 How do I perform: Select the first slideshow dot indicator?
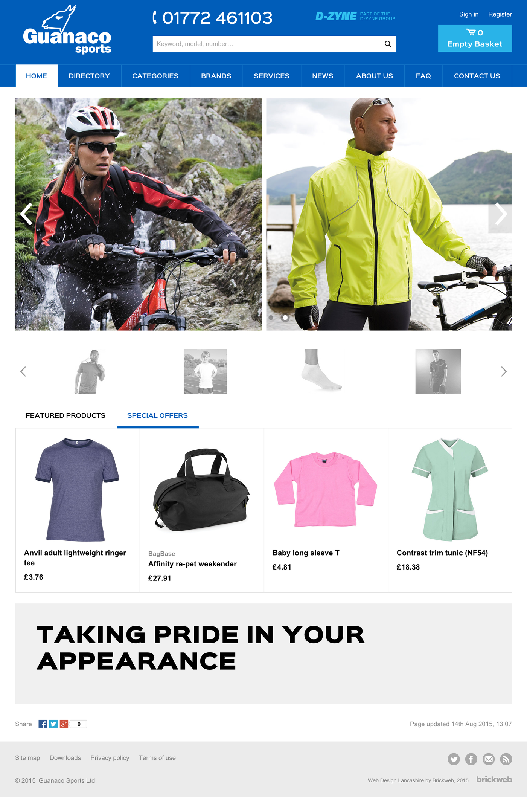click(x=271, y=318)
